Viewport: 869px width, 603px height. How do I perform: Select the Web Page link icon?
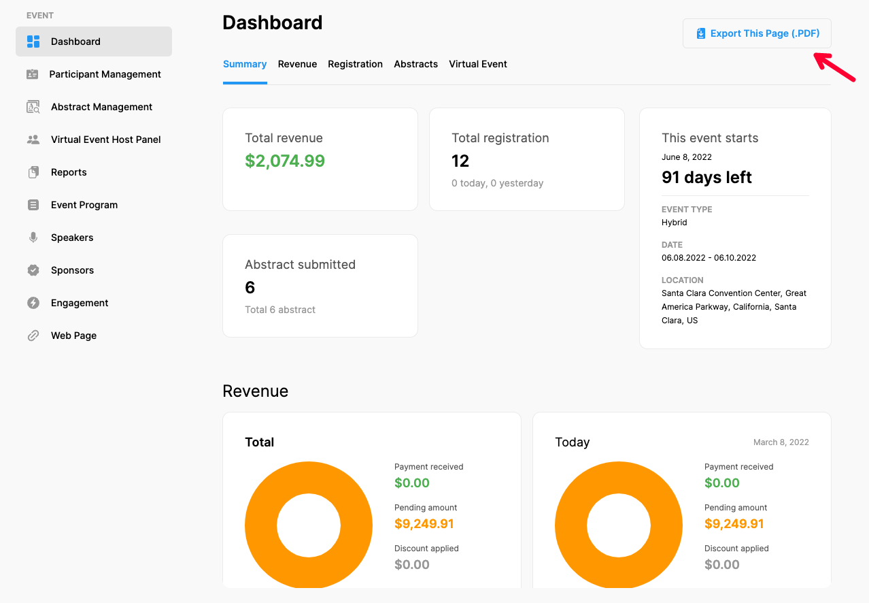point(33,335)
